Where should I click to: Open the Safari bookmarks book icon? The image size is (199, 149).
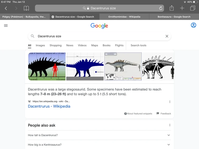[26, 8]
